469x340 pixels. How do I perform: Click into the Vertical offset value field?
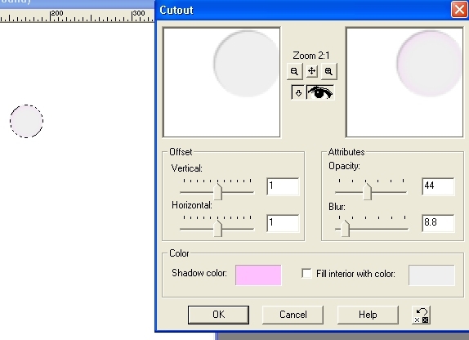coord(283,186)
